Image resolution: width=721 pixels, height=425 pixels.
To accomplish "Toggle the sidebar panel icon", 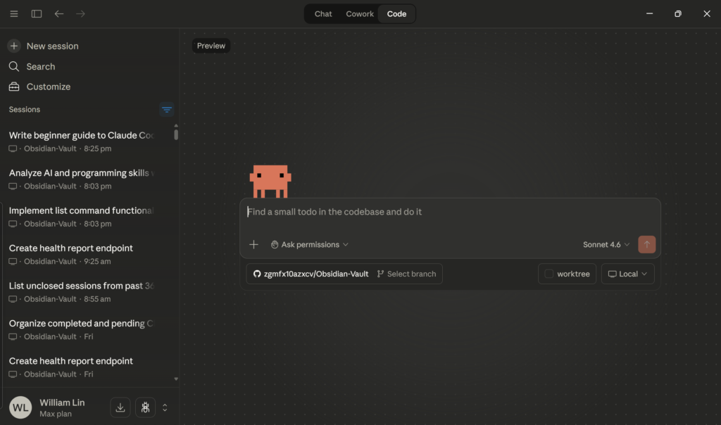I will [x=37, y=14].
